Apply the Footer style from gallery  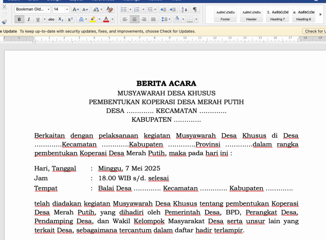(225, 15)
